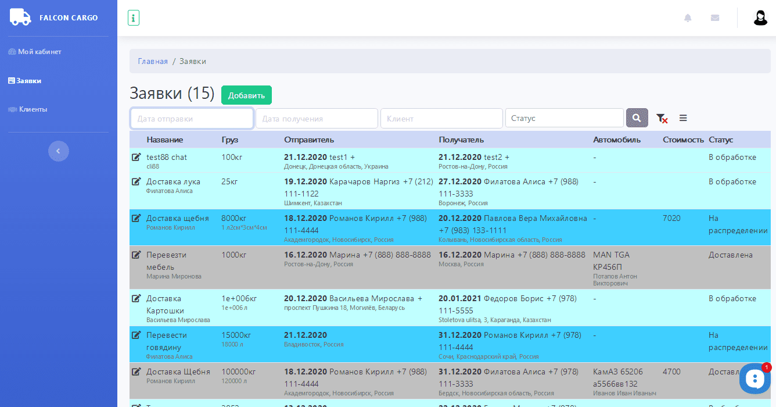Open notifications bell icon
This screenshot has height=407, width=776.
[x=688, y=18]
